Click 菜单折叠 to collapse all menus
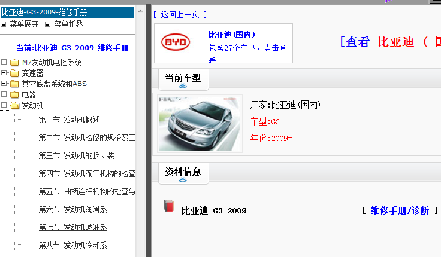441x257 pixels. [x=68, y=24]
